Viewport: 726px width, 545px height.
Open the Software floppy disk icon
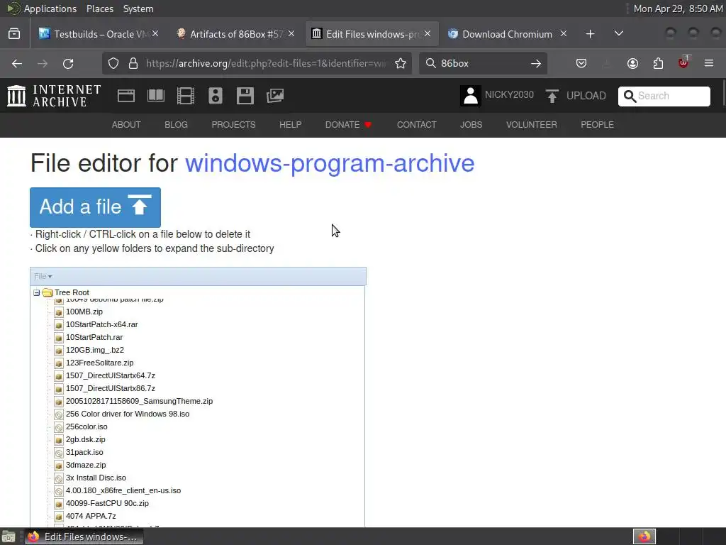pos(245,96)
